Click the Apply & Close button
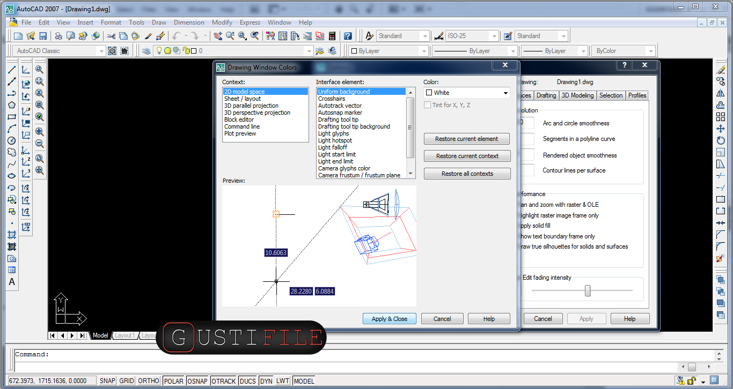 389,319
